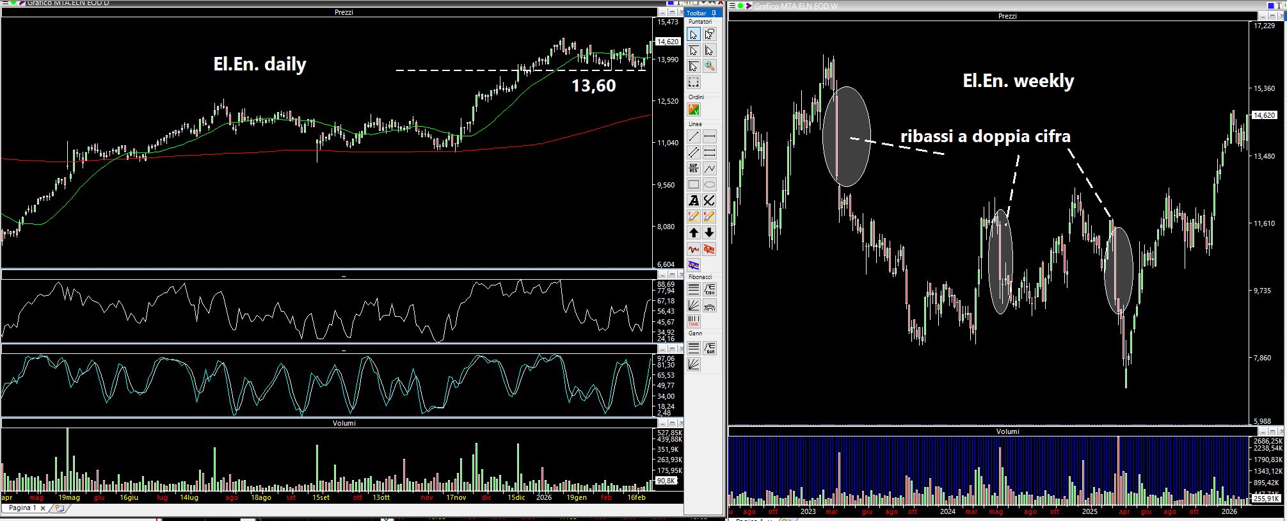
Task: Select the Fibonacci retracement lines tool
Action: coord(694,289)
